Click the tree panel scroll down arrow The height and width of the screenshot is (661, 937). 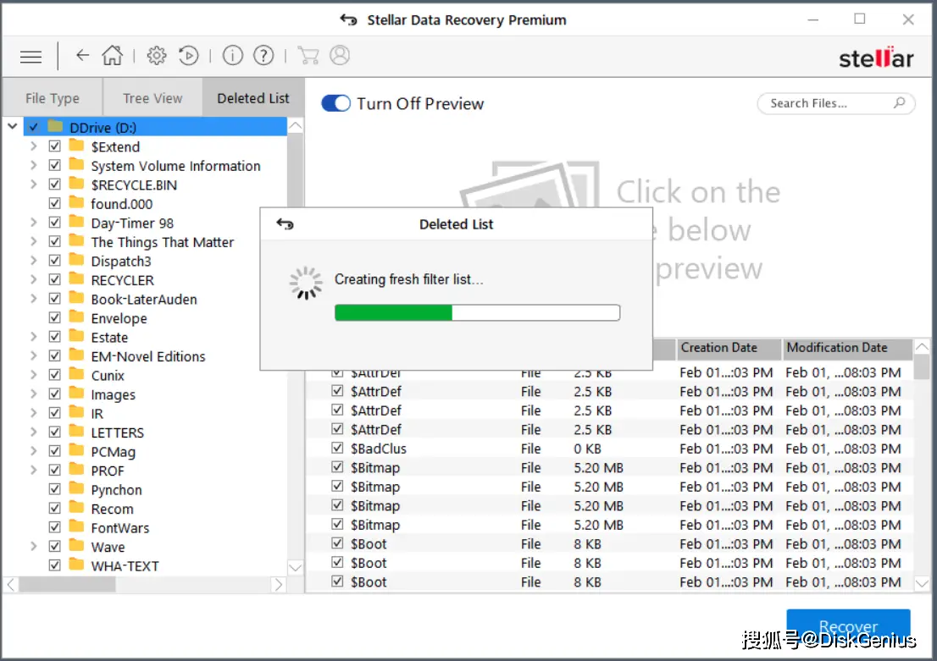click(295, 567)
